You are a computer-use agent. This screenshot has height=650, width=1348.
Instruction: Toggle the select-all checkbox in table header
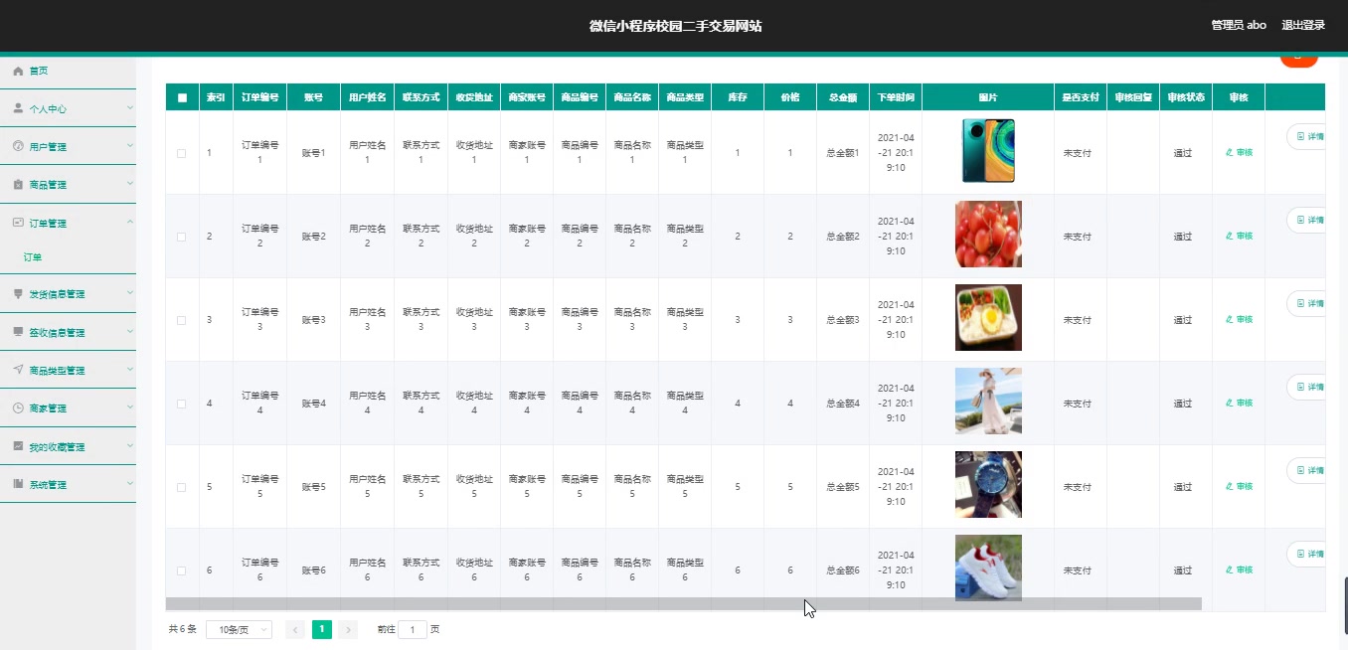[181, 96]
